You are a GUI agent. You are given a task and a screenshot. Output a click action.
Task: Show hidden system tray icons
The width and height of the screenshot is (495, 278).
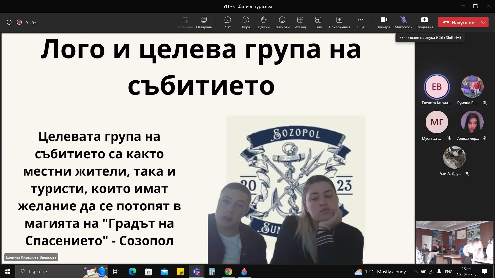[x=416, y=272]
